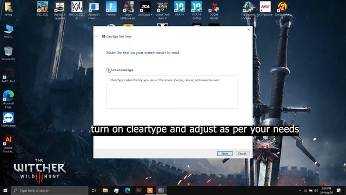Click the orange app icon on taskbar
This screenshot has width=346, height=195.
[150, 190]
